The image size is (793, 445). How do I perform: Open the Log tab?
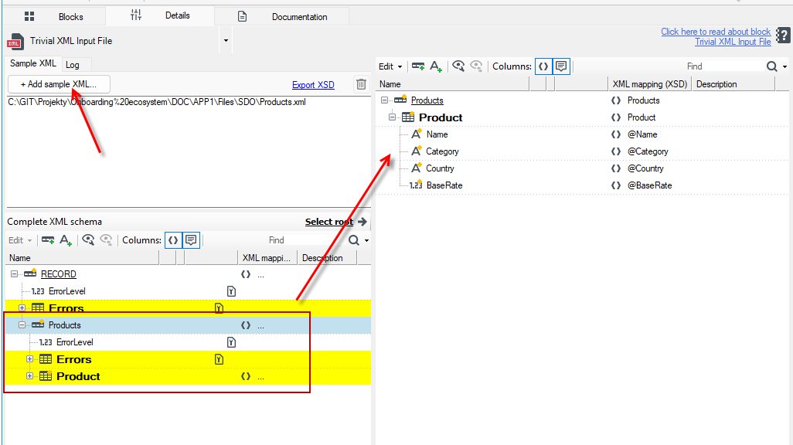(x=73, y=65)
